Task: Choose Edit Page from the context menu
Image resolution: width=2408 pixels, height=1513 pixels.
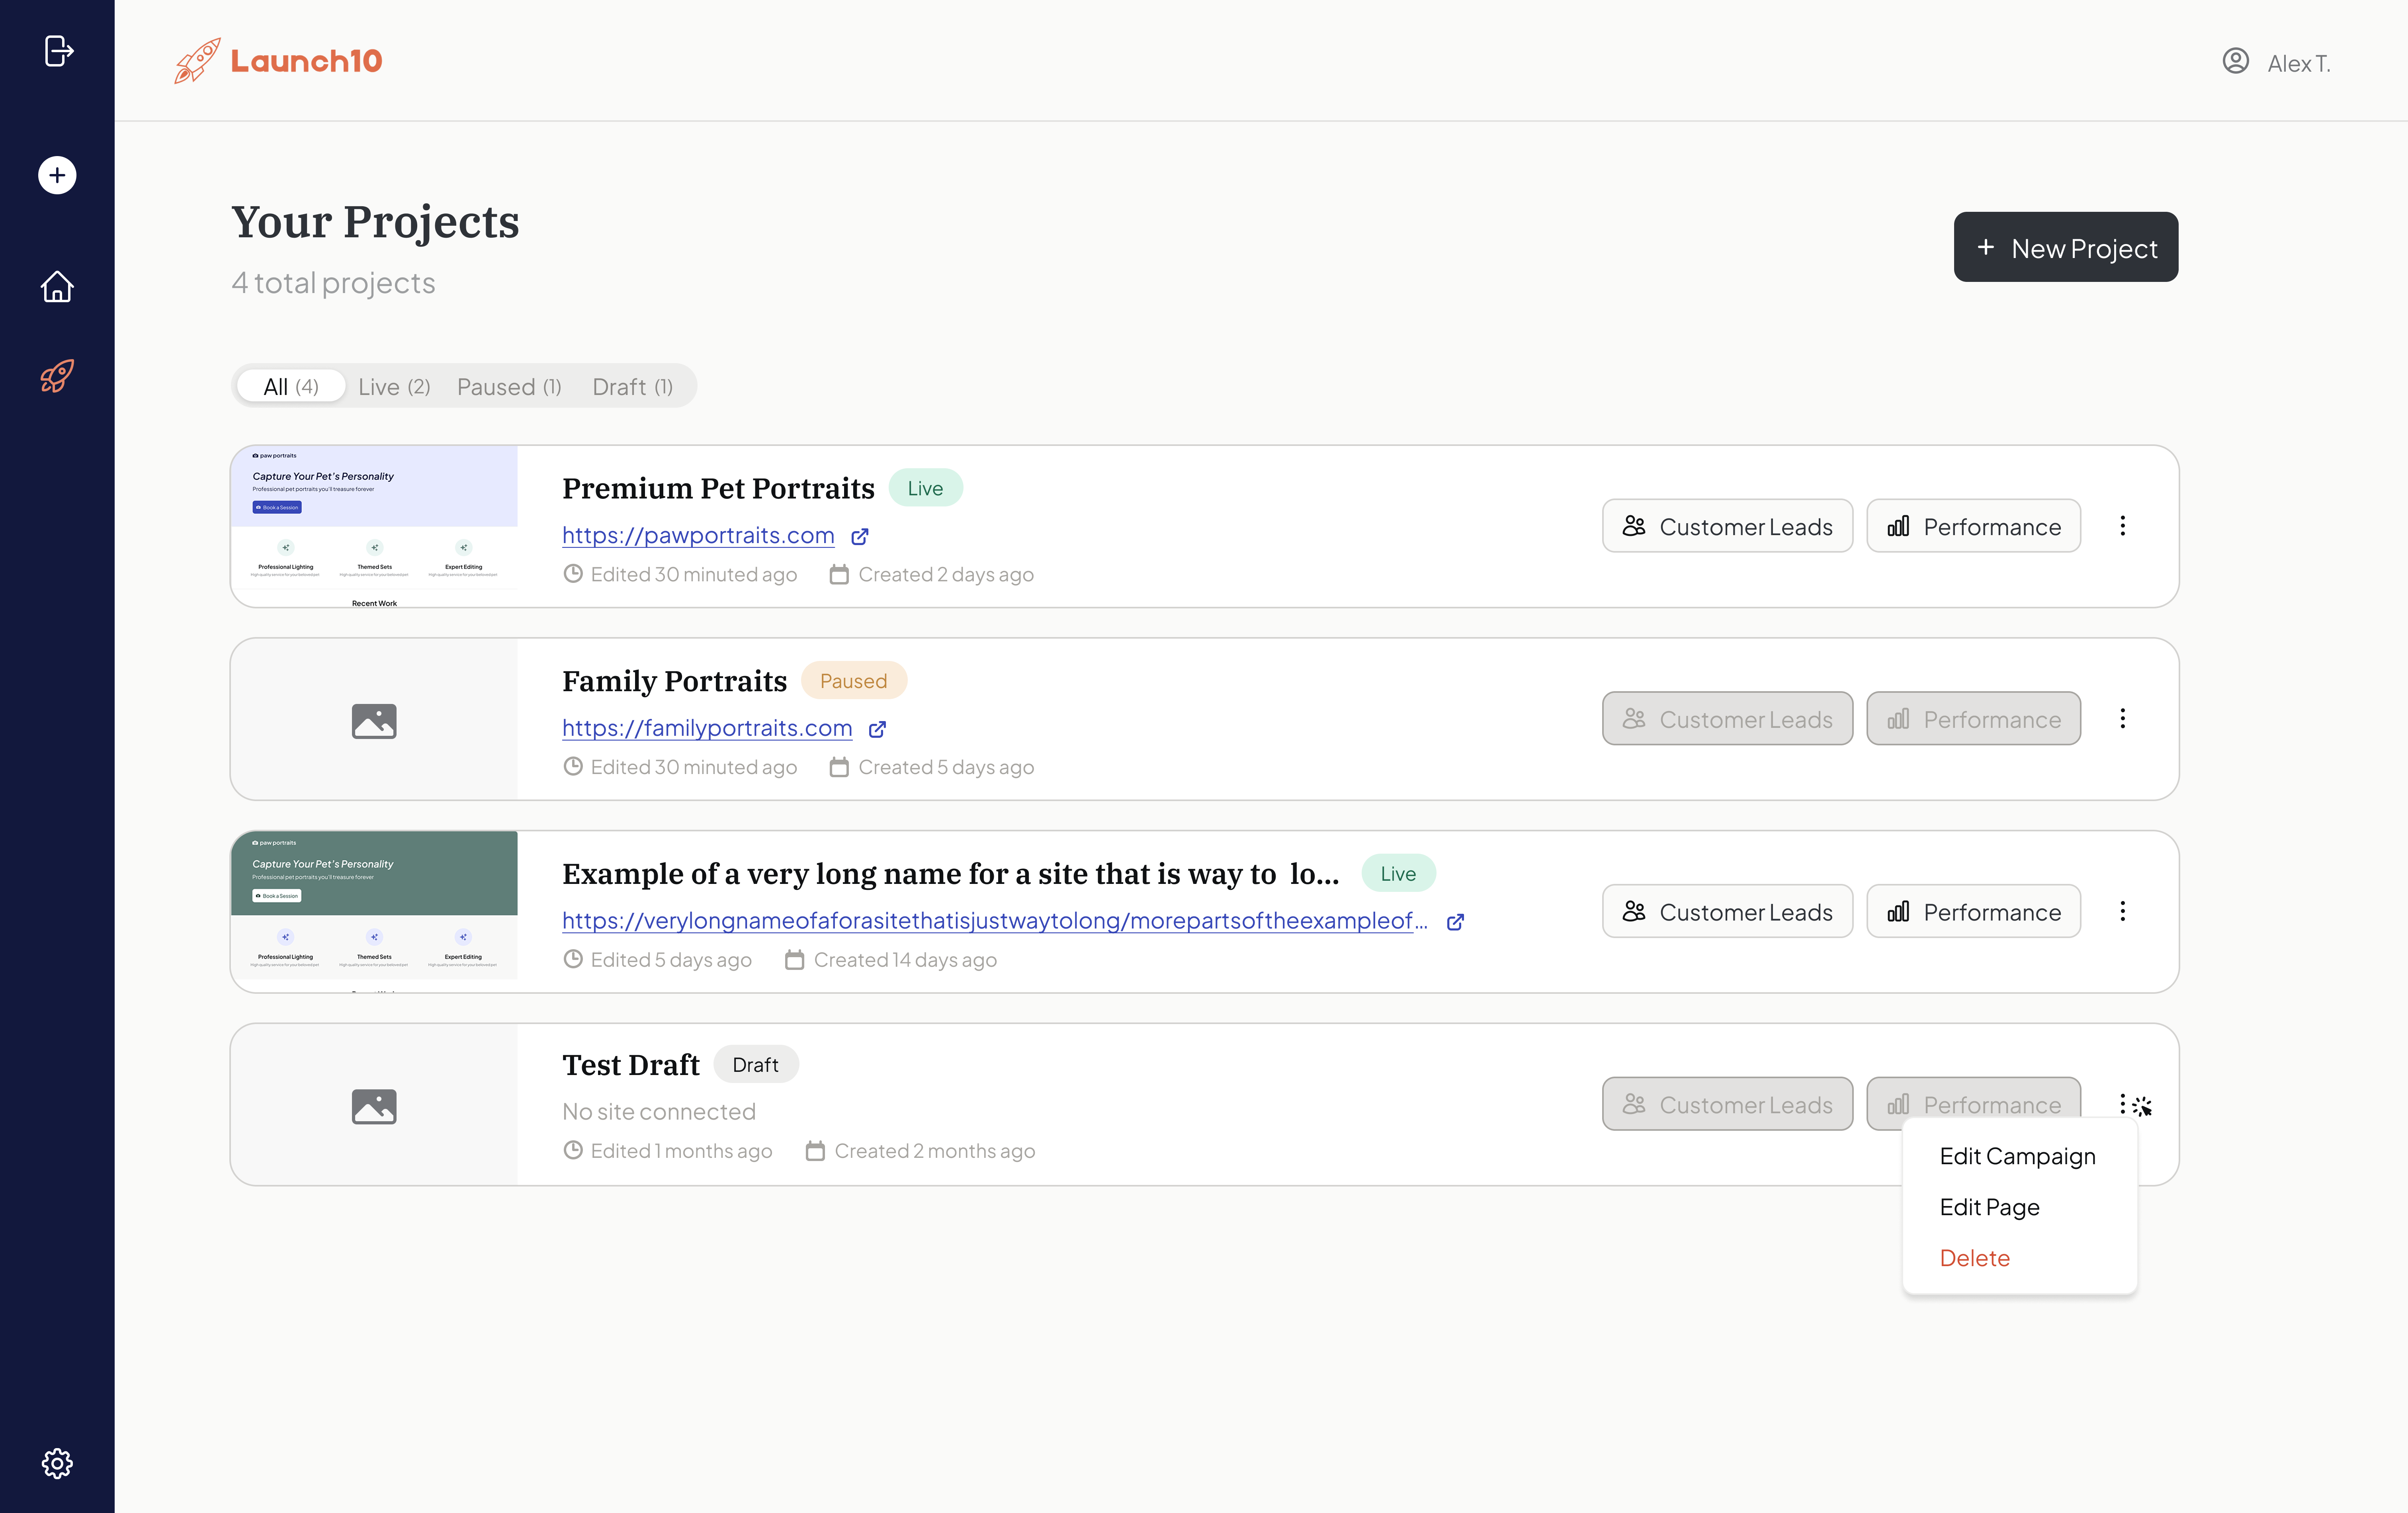Action: [1989, 1207]
